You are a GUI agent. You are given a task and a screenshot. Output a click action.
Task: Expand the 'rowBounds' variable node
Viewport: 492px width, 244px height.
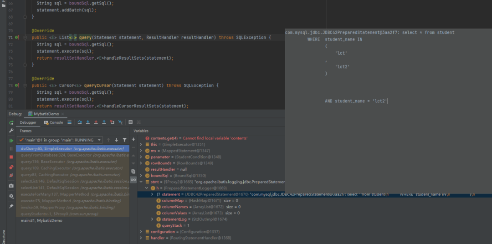142,163
